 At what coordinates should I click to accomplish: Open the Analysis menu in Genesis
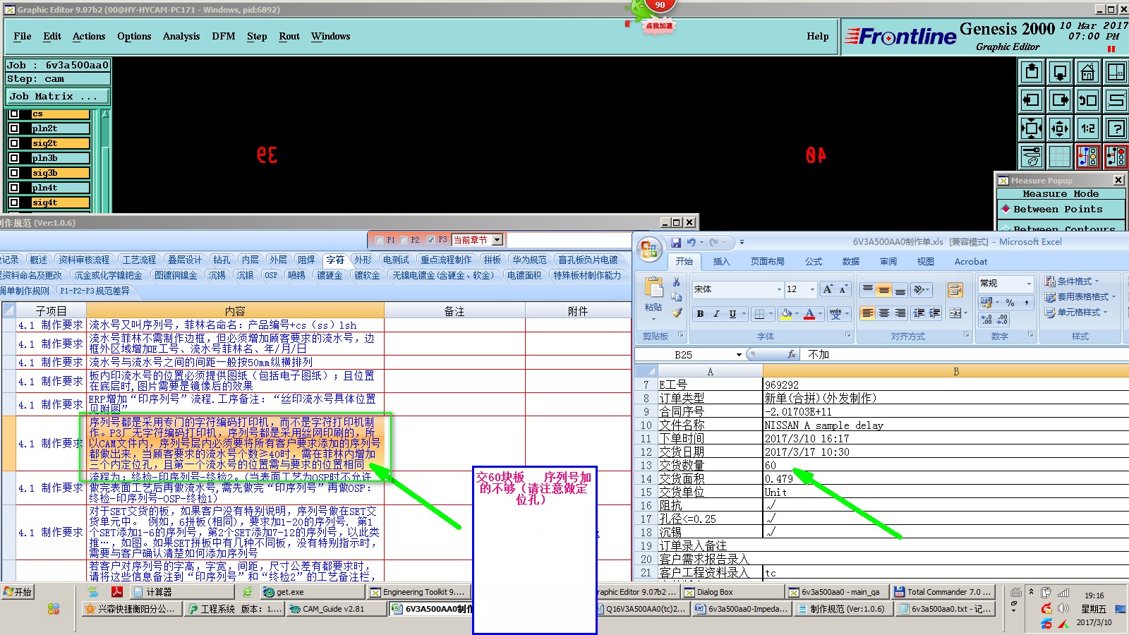point(181,37)
